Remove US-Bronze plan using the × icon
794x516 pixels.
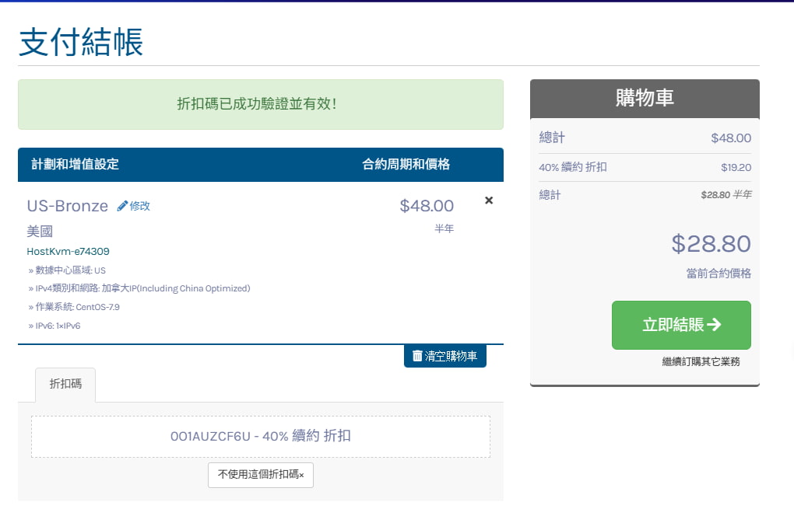pos(488,200)
